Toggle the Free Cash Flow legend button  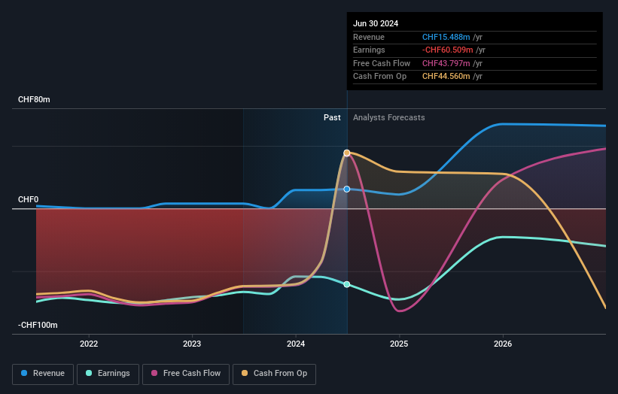coord(186,374)
